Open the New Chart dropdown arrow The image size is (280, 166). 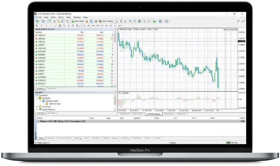40,21
